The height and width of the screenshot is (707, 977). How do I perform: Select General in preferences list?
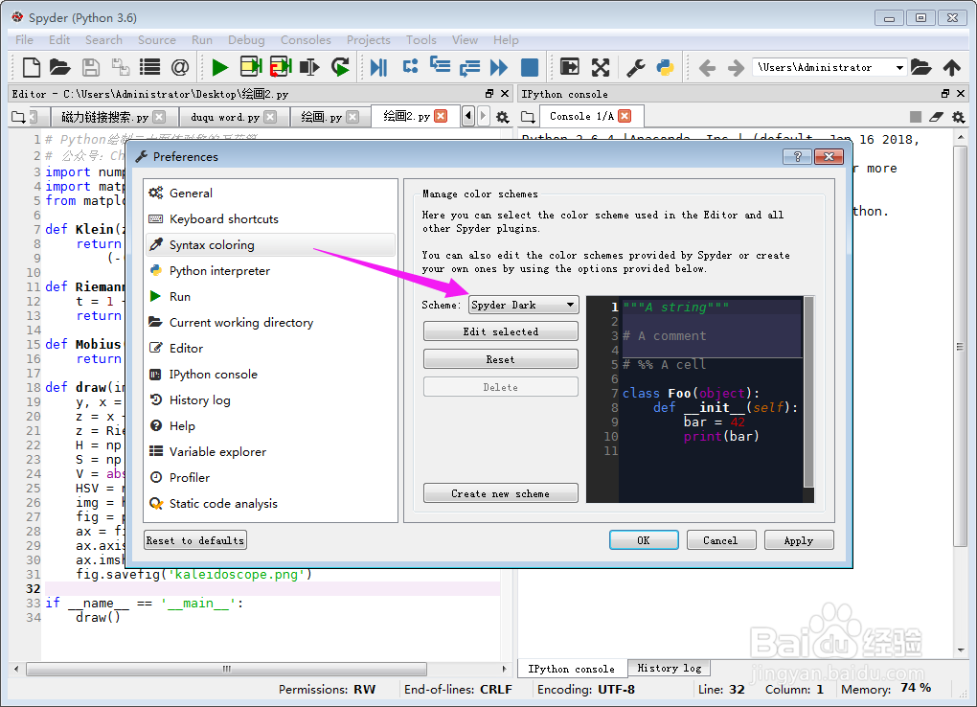(270, 194)
